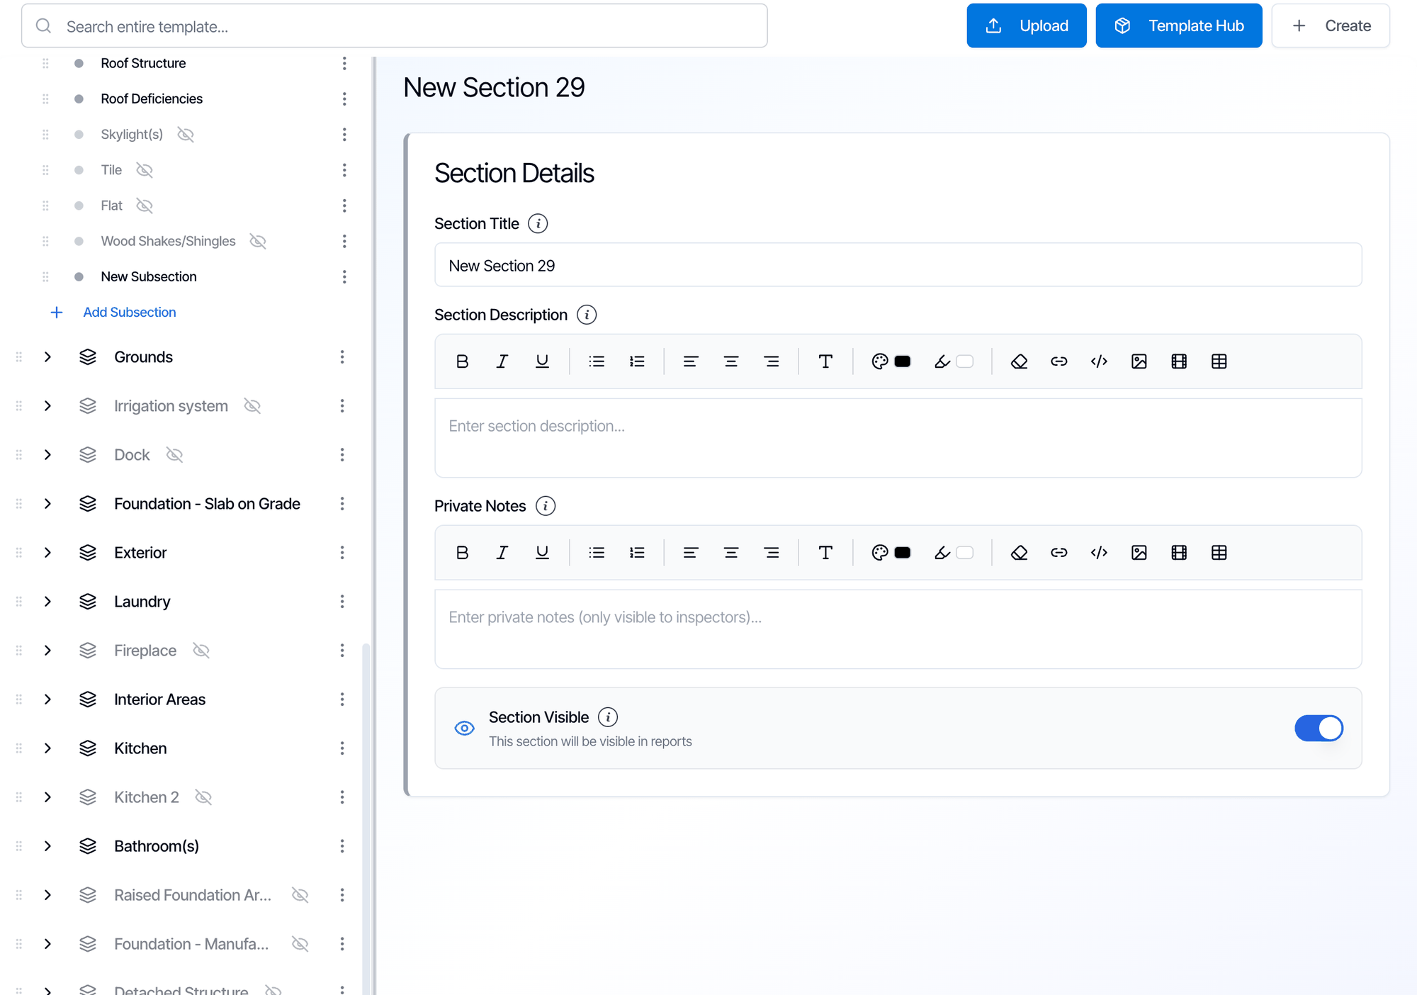Viewport: 1417px width, 995px height.
Task: Open code view in Private Notes toolbar
Action: [1099, 553]
